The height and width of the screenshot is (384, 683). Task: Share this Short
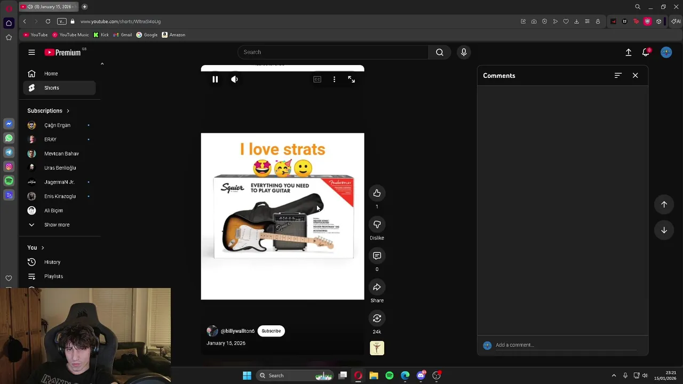[377, 287]
